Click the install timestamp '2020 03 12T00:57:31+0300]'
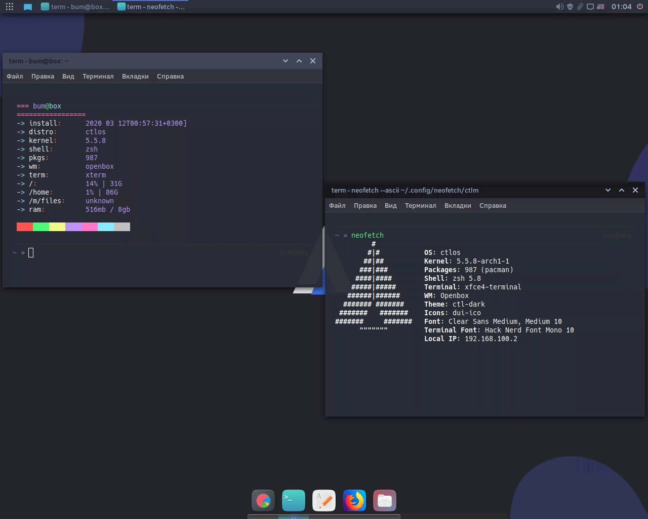 (136, 123)
